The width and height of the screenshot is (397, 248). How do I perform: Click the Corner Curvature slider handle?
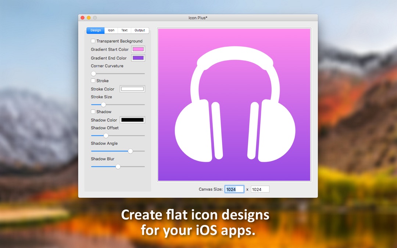tap(93, 73)
